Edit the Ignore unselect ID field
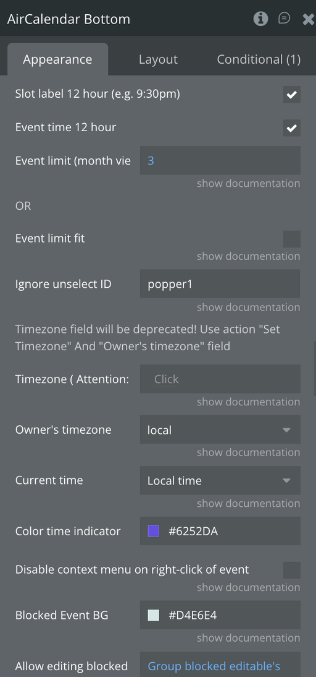The height and width of the screenshot is (677, 316). (220, 283)
